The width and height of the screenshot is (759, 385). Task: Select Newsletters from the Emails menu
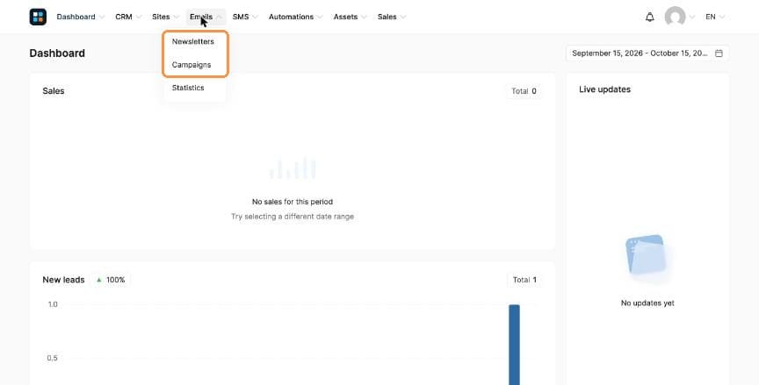(x=192, y=41)
